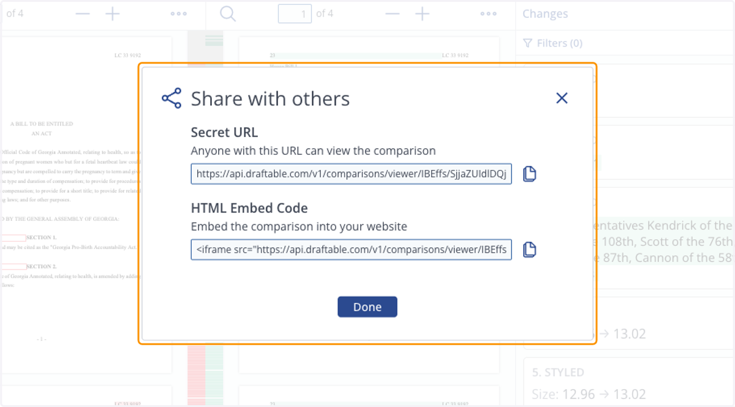735x407 pixels.
Task: Copy the Secret URL to clipboard
Action: point(529,174)
